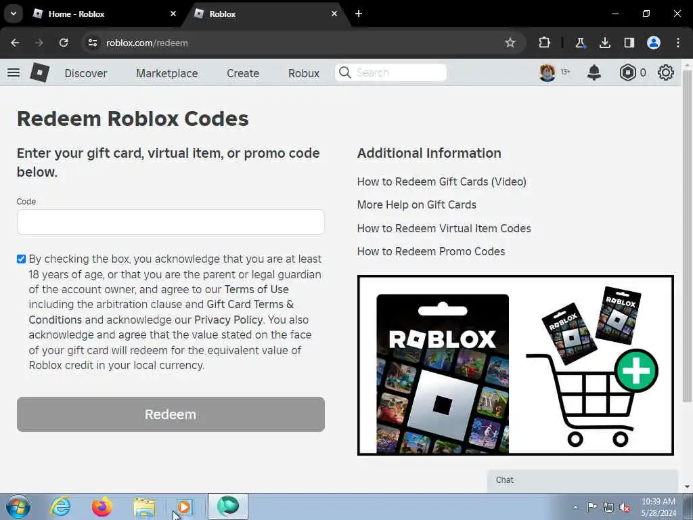Image resolution: width=693 pixels, height=520 pixels.
Task: Open the taskbar clock showing 10:39 AM
Action: (658, 507)
